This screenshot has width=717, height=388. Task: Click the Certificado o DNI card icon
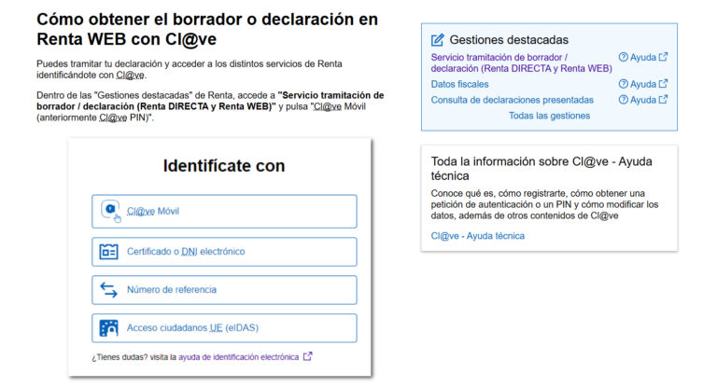[109, 251]
